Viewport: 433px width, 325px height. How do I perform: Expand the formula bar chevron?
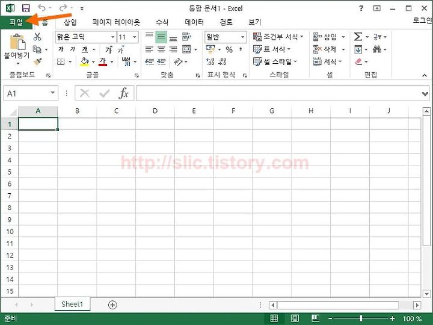(x=425, y=94)
